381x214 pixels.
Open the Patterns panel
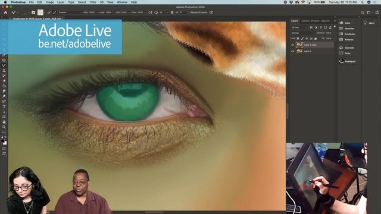pos(346,40)
